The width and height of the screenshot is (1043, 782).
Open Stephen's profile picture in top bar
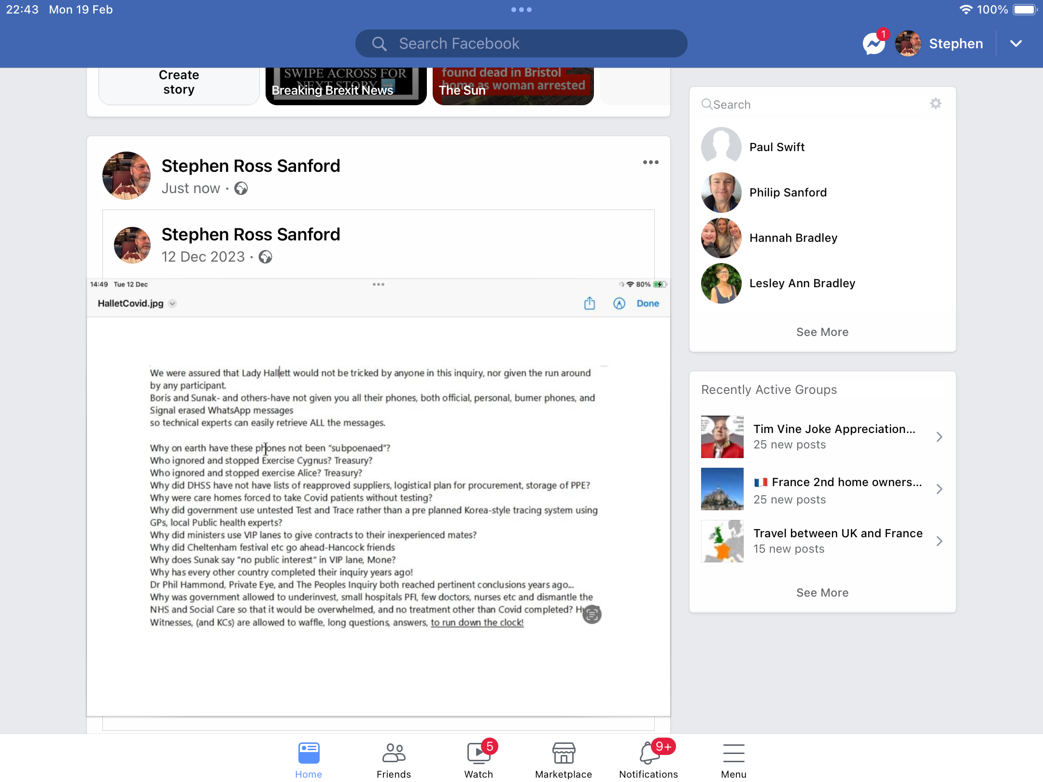click(x=908, y=44)
